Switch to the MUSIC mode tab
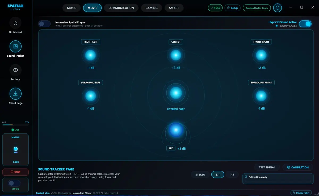This screenshot has height=196, width=319. click(72, 8)
